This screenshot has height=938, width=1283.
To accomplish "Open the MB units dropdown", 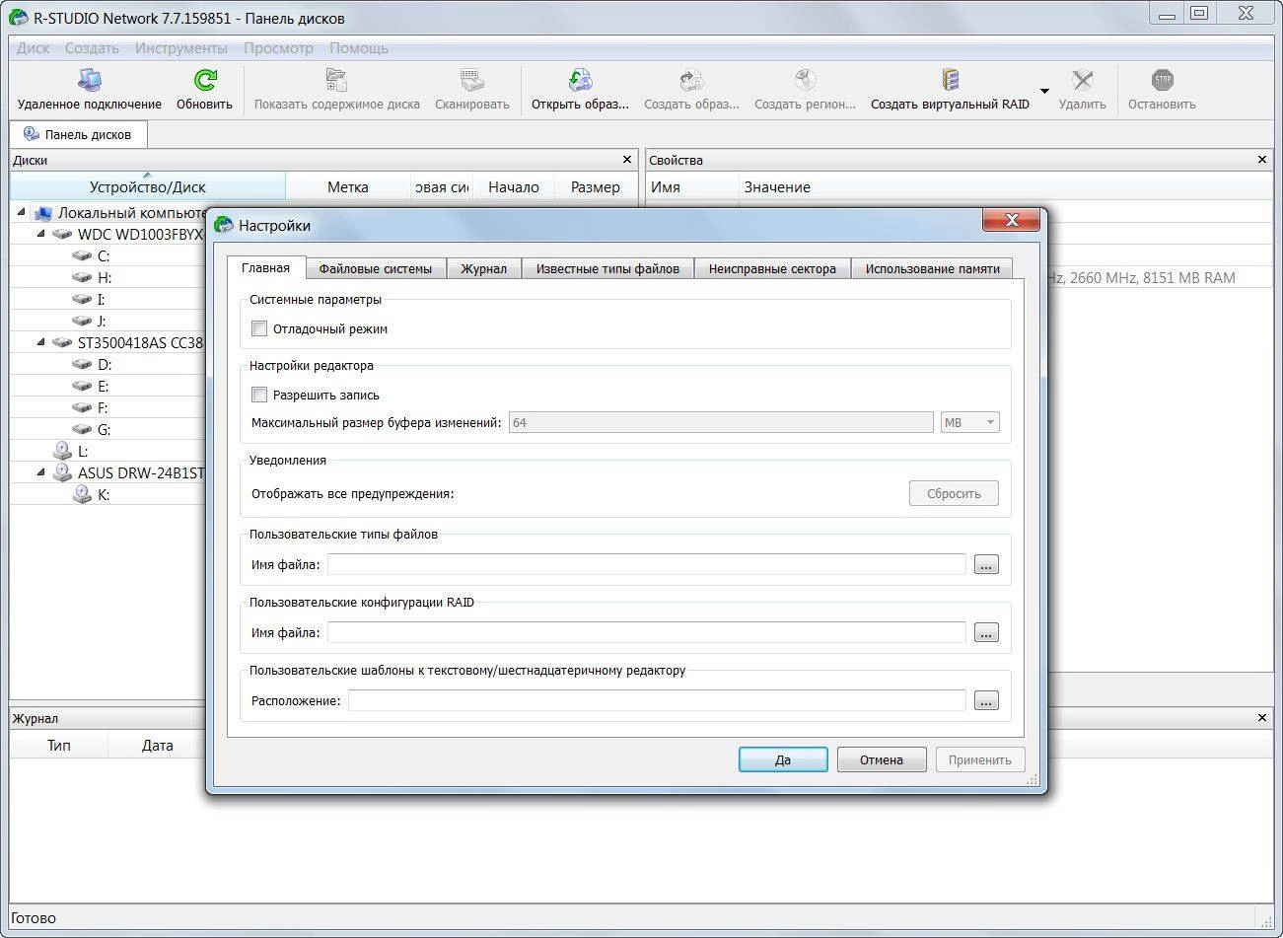I will 970,422.
